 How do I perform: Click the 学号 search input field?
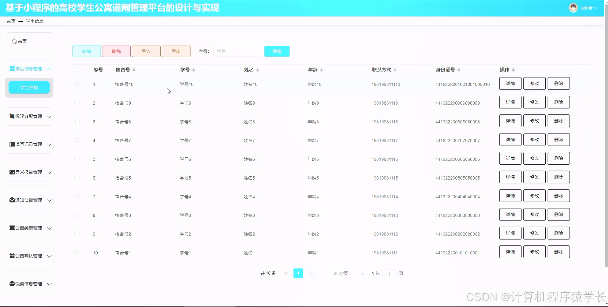tap(237, 51)
